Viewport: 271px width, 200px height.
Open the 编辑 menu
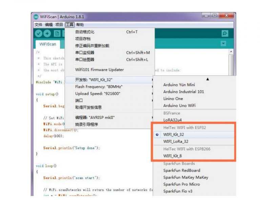49,25
